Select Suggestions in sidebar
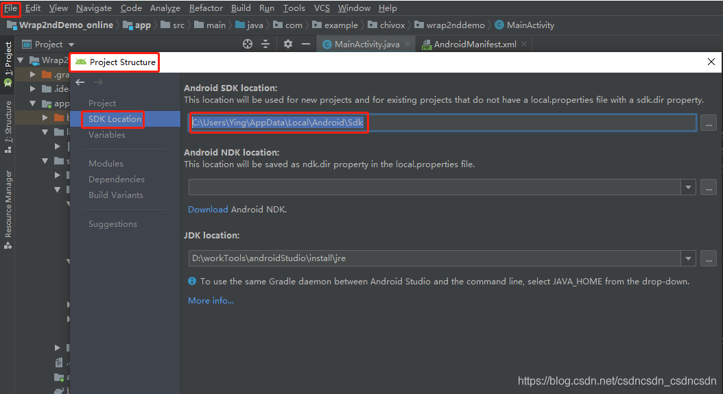723x394 pixels. coord(113,224)
